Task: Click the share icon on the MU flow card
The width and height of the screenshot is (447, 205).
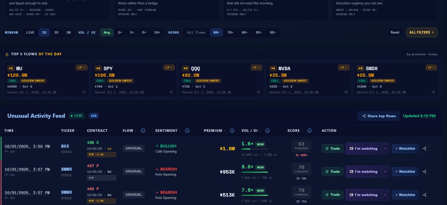Action: click(84, 92)
